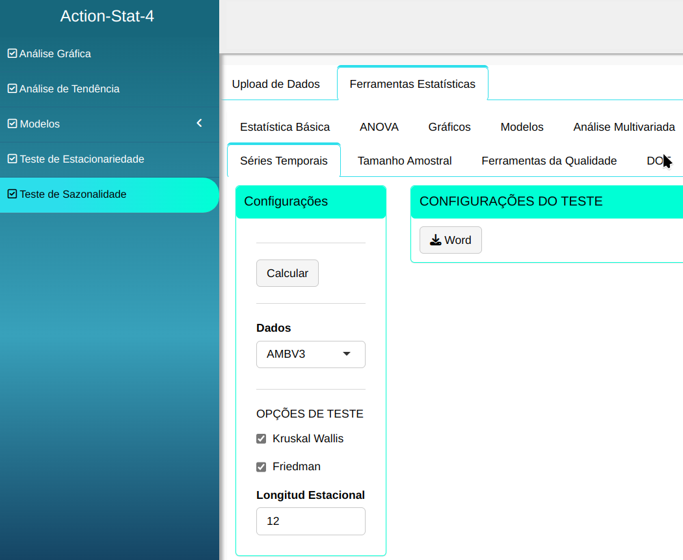The width and height of the screenshot is (683, 560).
Task: Click the Análise Gráfica check icon
Action: (x=12, y=53)
